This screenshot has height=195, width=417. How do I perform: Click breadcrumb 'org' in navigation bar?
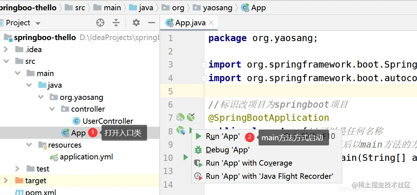[x=178, y=8]
